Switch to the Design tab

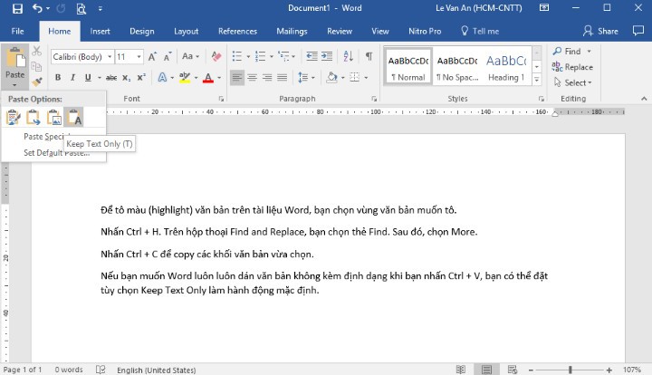(x=142, y=31)
